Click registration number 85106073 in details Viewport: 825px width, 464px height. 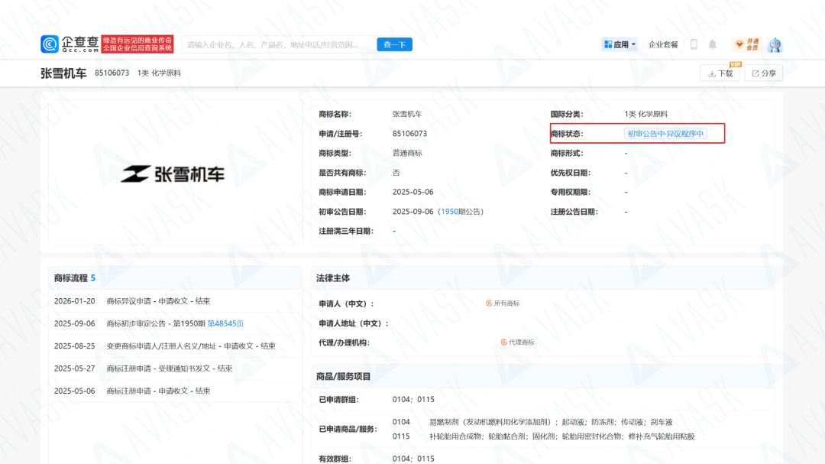click(x=409, y=134)
